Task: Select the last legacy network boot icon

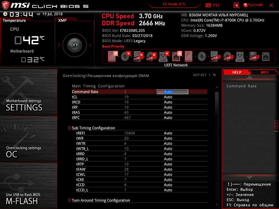Action: [x=266, y=56]
